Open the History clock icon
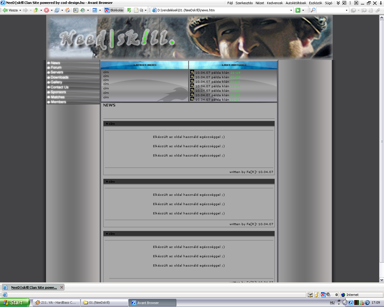The height and width of the screenshot is (307, 384). pyautogui.click(x=83, y=10)
